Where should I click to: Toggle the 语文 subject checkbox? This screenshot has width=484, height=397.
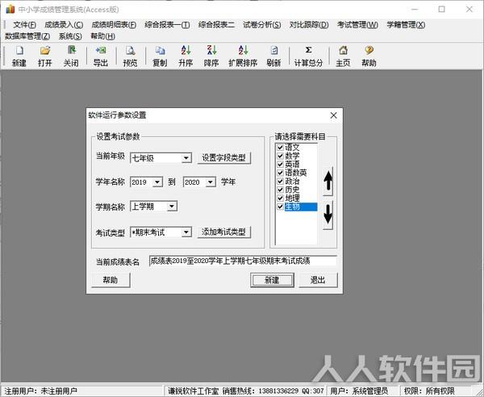(280, 147)
